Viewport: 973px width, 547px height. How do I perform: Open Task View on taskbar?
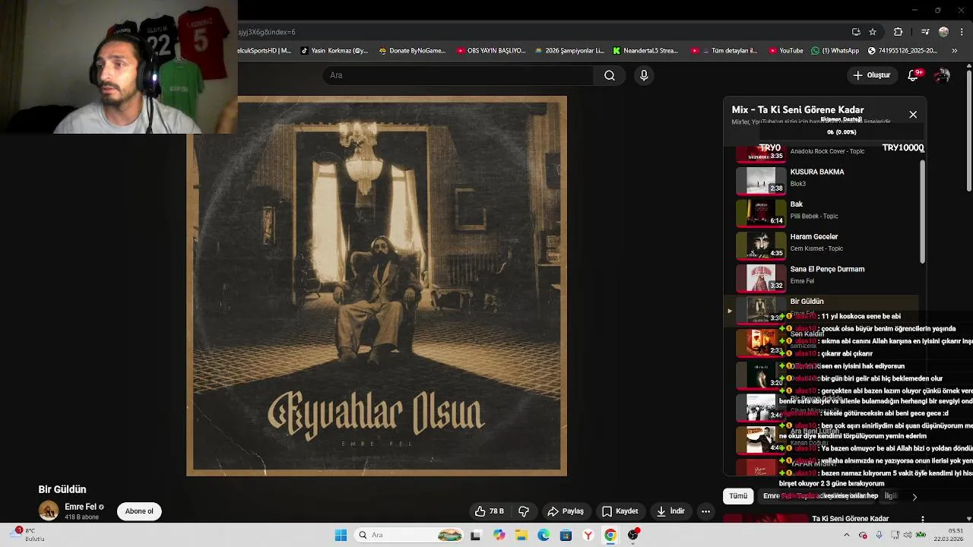tap(476, 535)
